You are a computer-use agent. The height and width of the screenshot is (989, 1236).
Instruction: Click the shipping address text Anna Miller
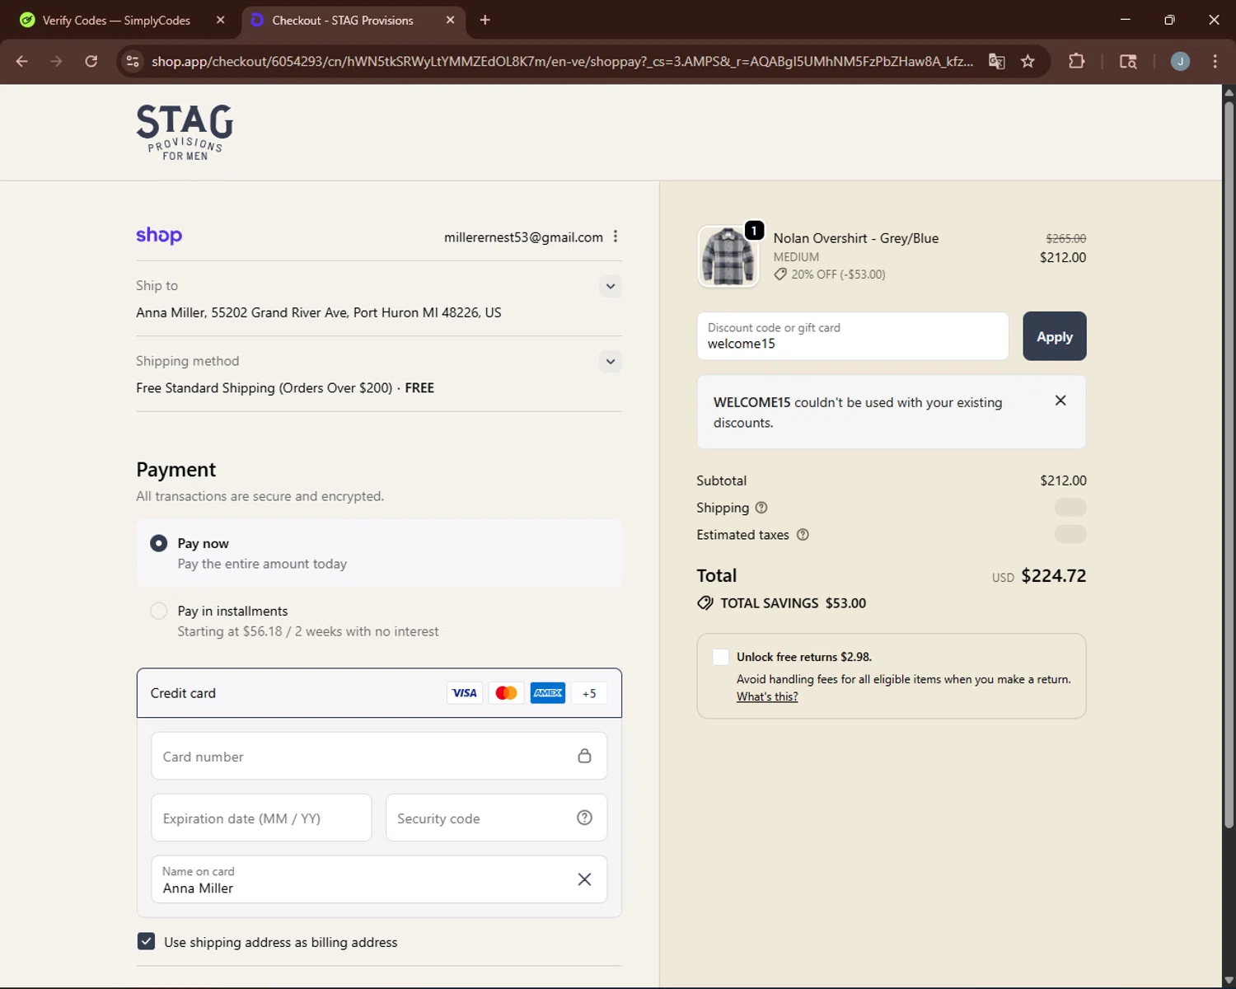319,312
